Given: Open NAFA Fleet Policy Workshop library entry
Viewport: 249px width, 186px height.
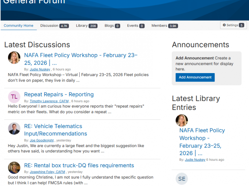Looking at the screenshot, I should (x=202, y=142).
